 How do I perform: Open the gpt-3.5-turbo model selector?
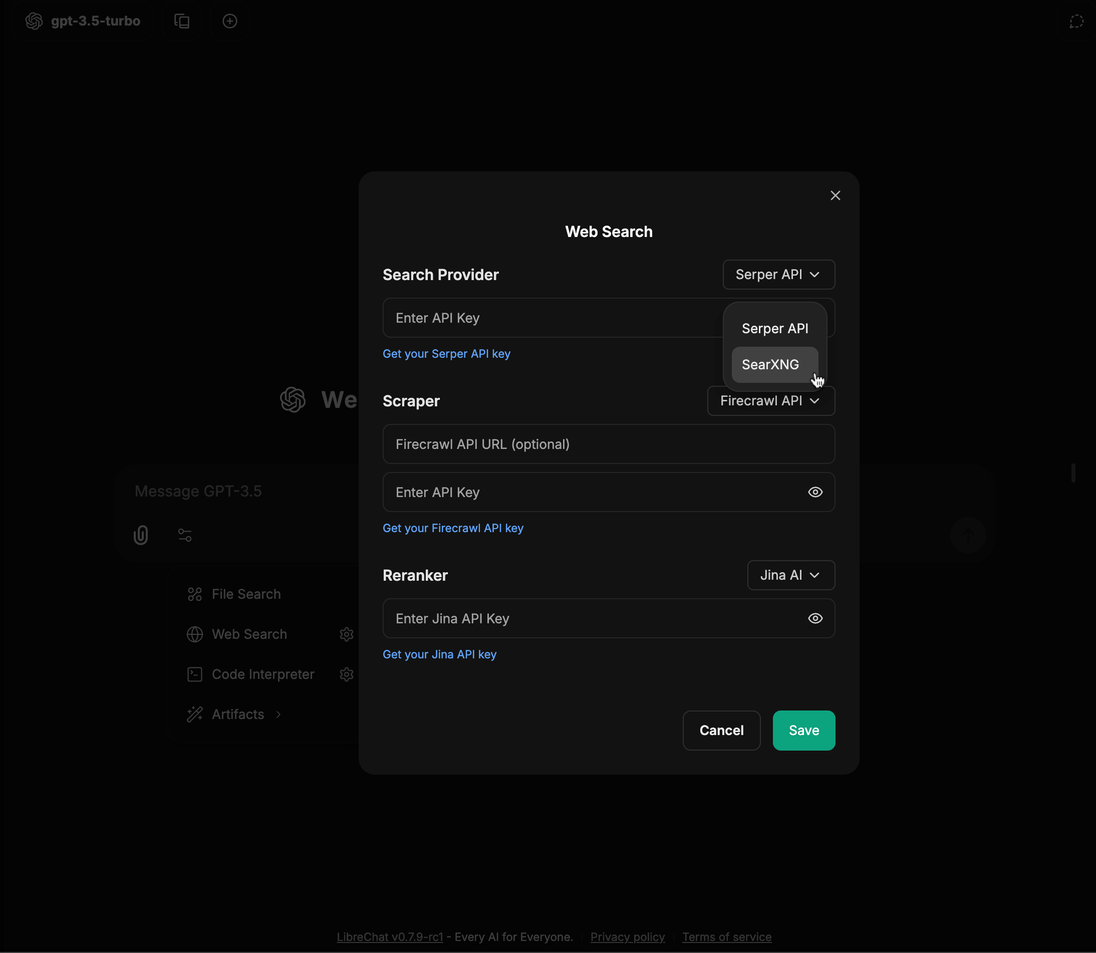[84, 21]
